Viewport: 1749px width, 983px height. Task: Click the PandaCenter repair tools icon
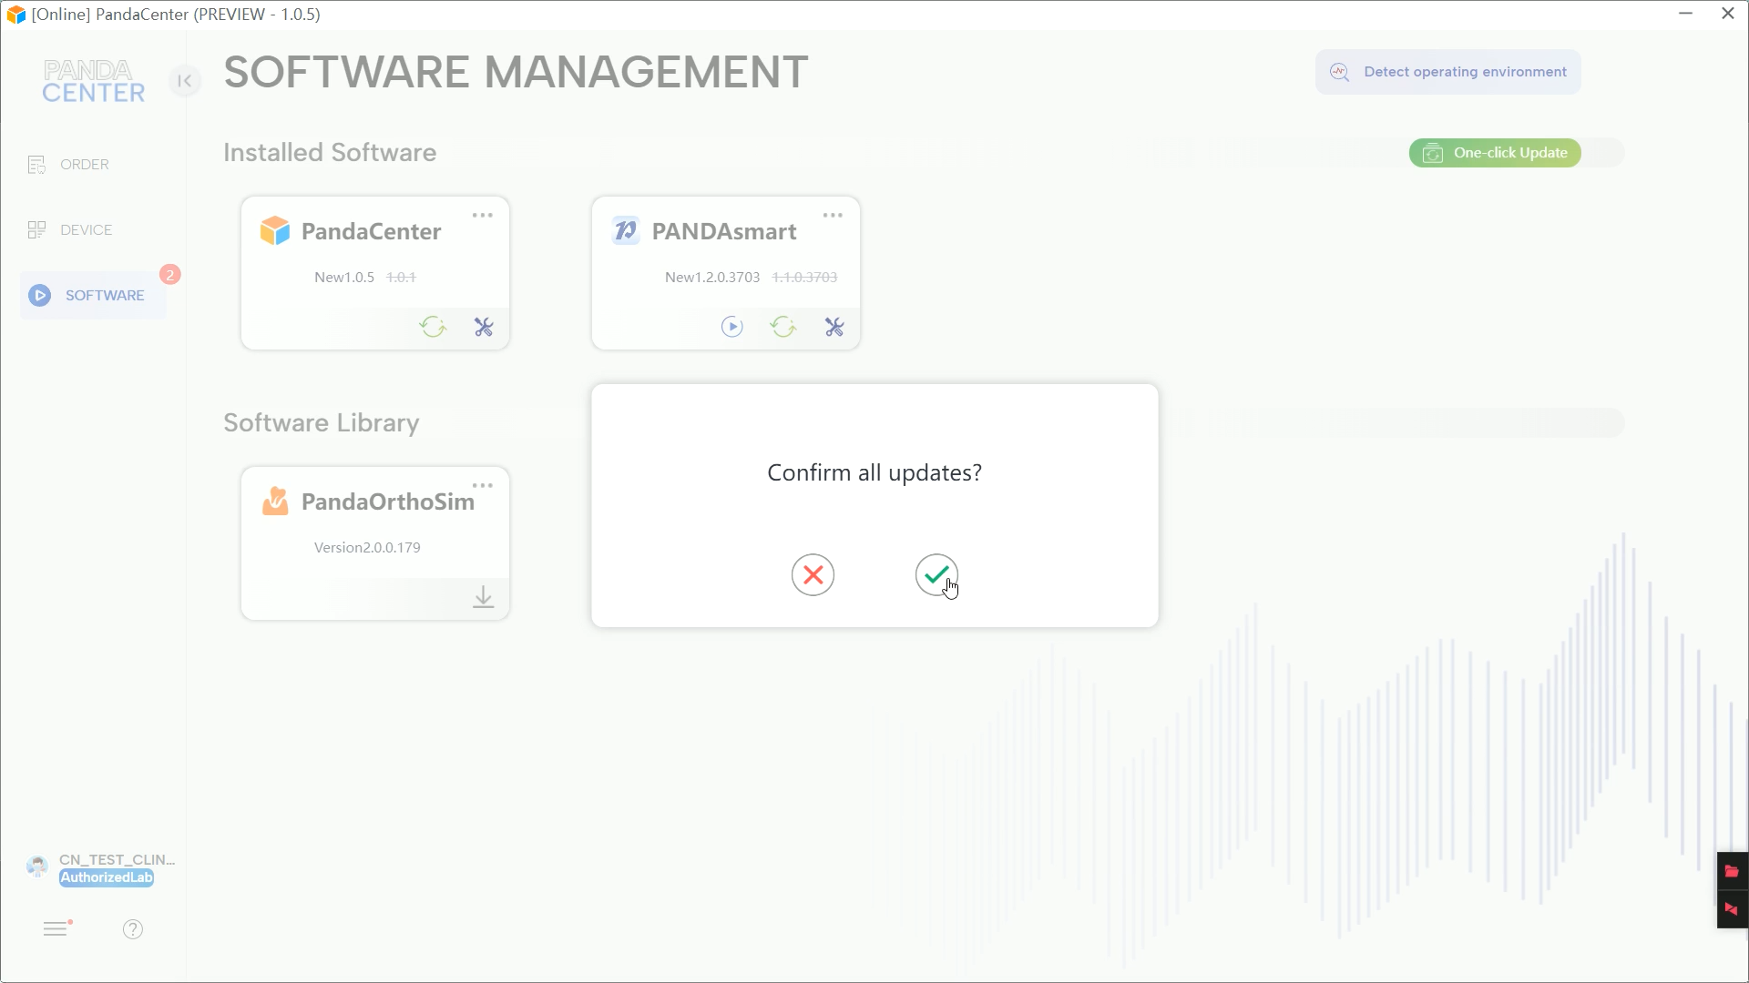tap(484, 327)
